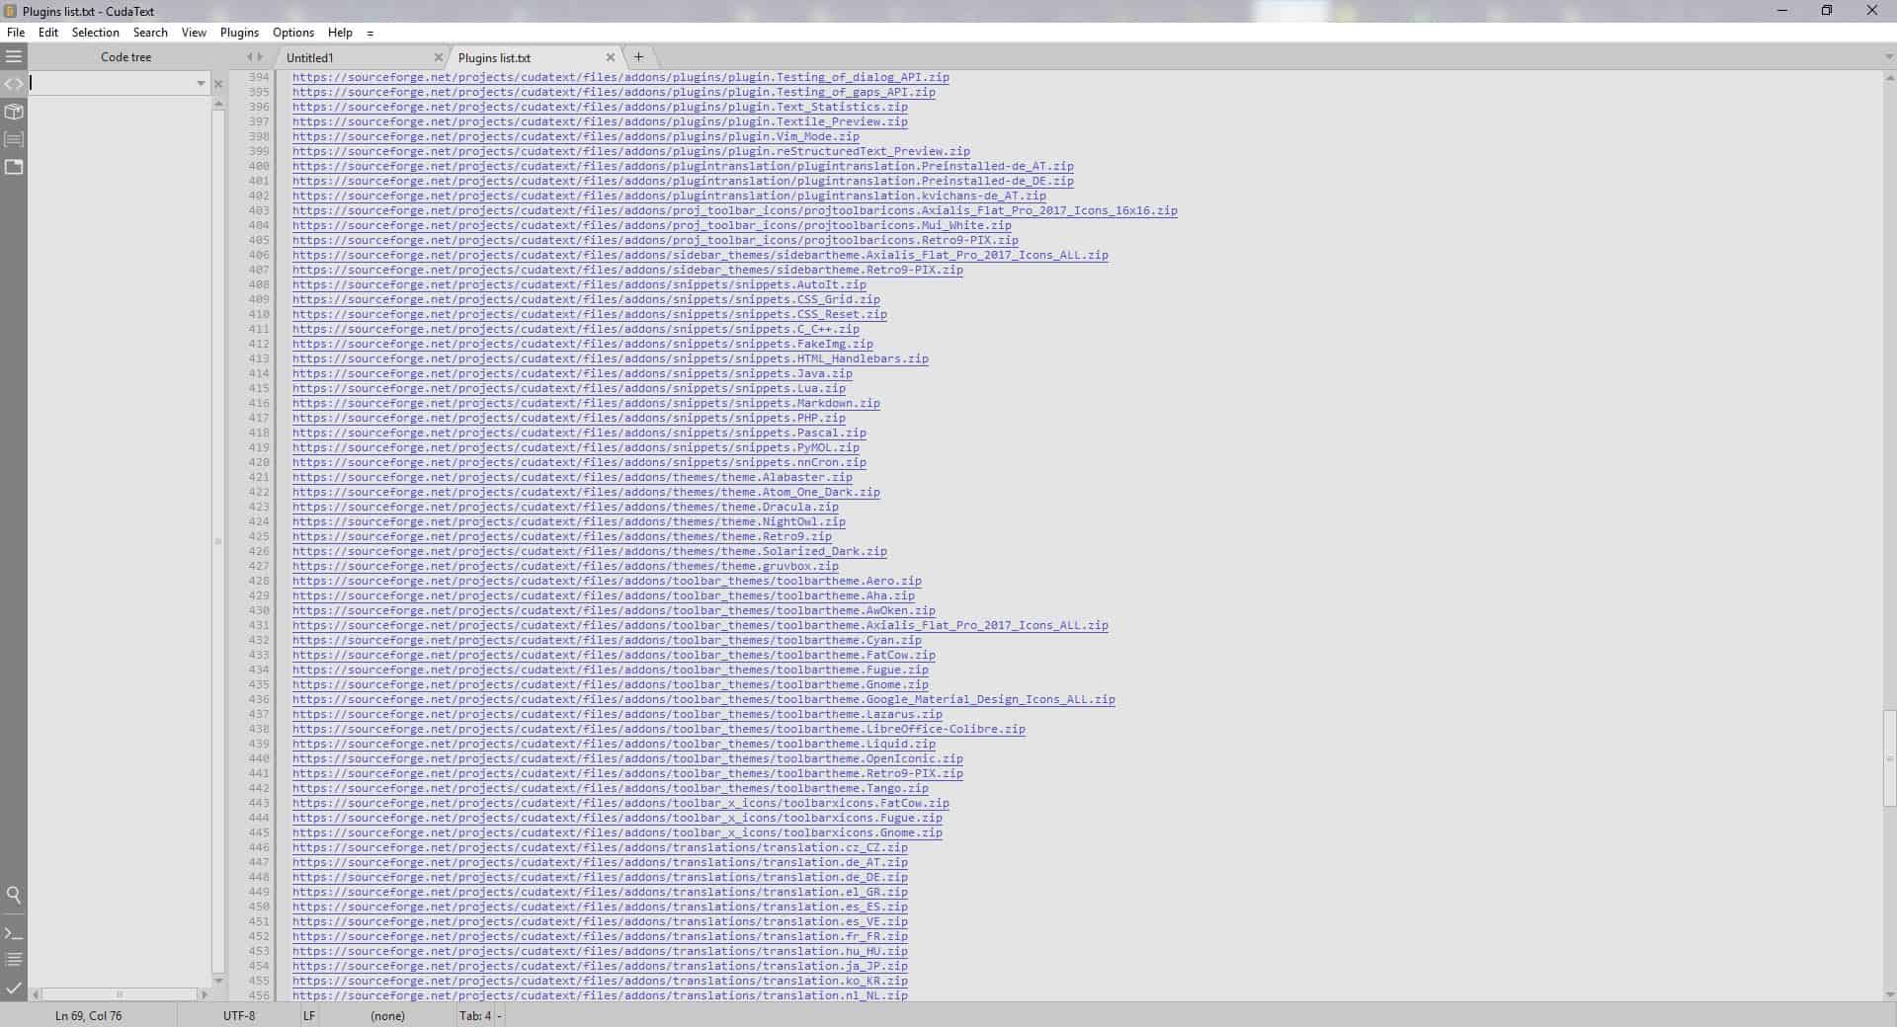Click the Code tree panel title
The width and height of the screenshot is (1897, 1027).
pyautogui.click(x=125, y=57)
